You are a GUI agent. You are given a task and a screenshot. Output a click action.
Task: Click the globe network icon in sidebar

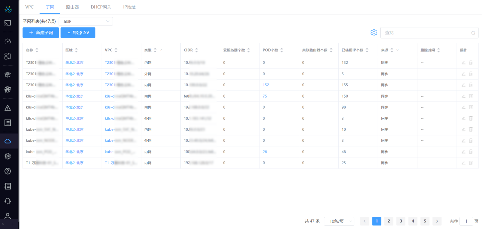[8, 90]
